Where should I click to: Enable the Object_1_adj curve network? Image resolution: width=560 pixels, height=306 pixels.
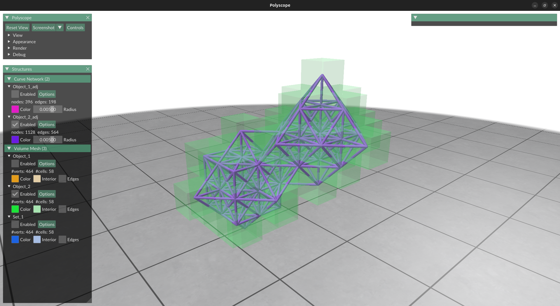(x=15, y=94)
